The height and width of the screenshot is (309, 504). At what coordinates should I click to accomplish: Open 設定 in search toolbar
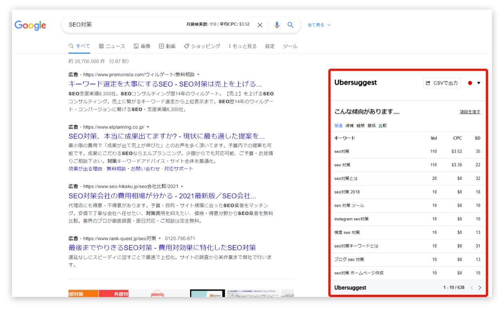pyautogui.click(x=270, y=46)
